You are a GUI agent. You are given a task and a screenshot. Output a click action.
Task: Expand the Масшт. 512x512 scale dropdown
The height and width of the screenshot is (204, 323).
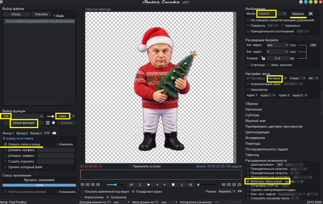(x=285, y=14)
